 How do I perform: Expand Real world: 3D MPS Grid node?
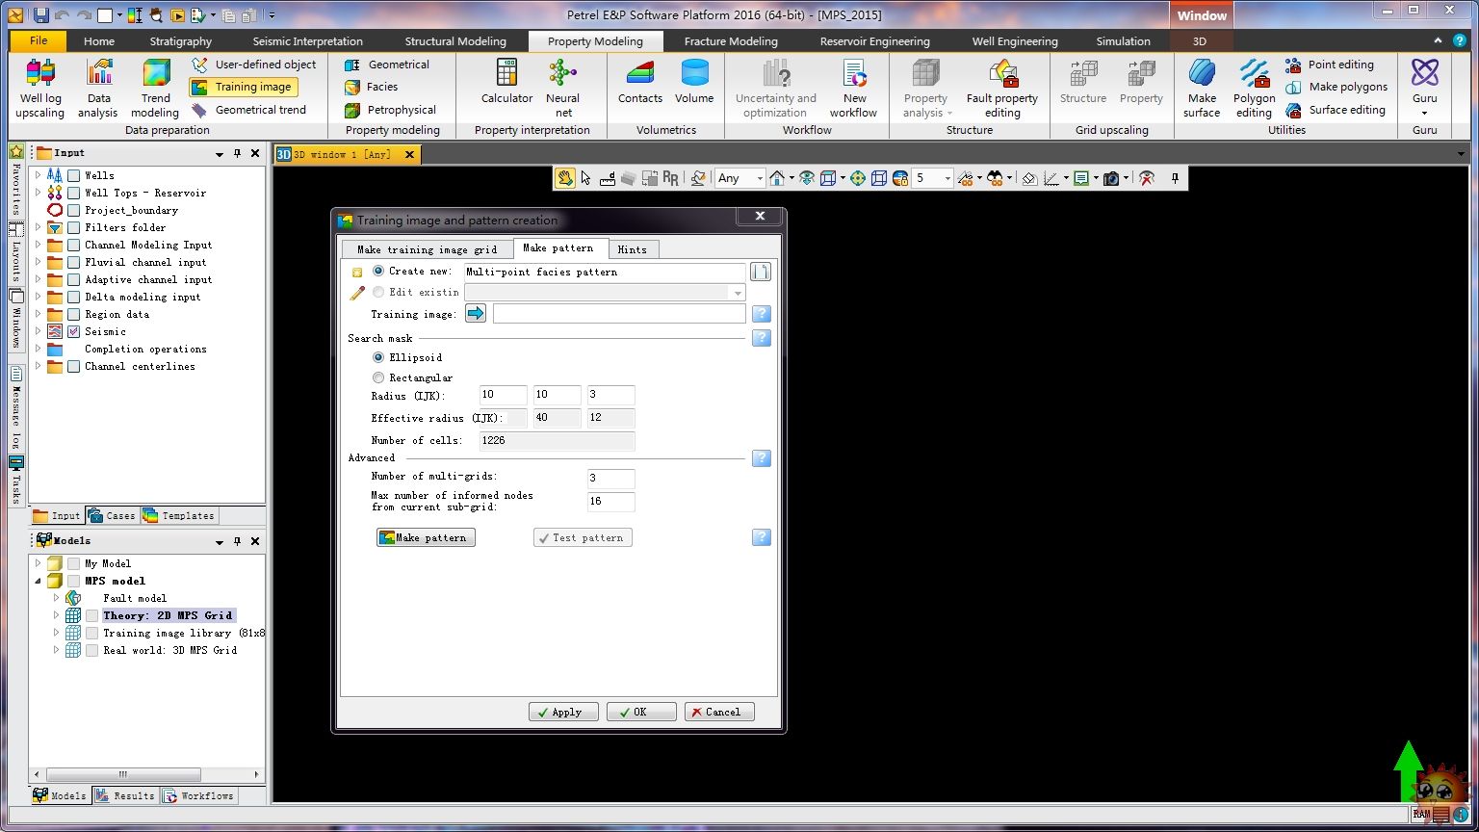coord(56,650)
